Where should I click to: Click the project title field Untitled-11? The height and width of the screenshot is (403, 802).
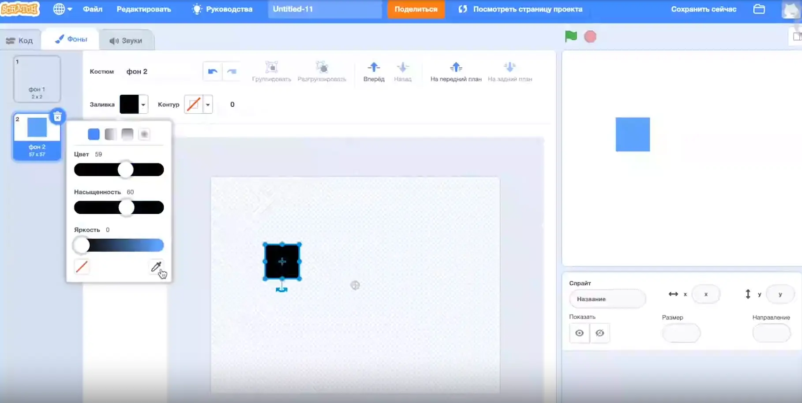tap(325, 9)
